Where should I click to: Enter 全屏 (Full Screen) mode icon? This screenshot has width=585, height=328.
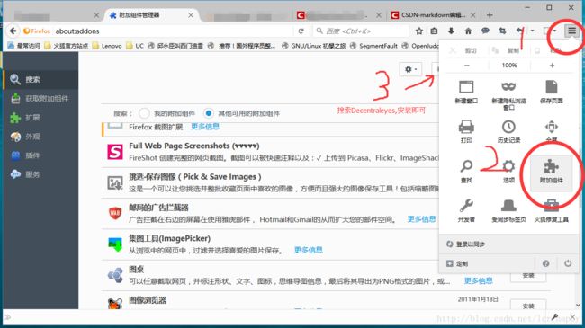(551, 131)
